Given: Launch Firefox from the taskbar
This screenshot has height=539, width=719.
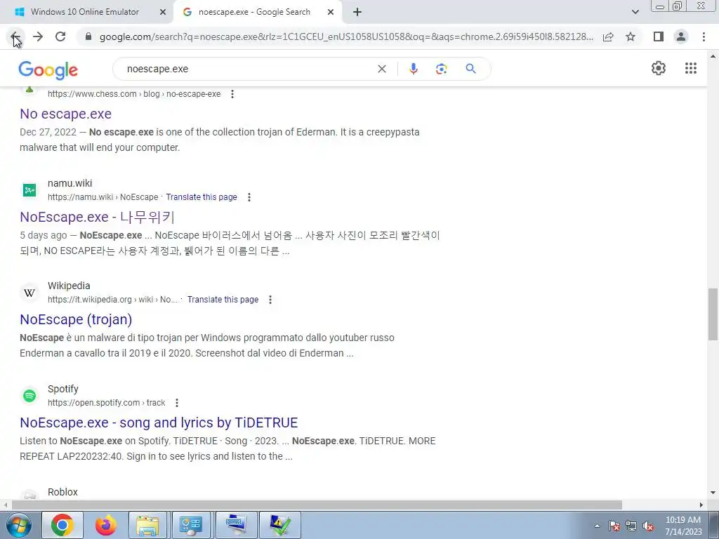Looking at the screenshot, I should (x=105, y=525).
